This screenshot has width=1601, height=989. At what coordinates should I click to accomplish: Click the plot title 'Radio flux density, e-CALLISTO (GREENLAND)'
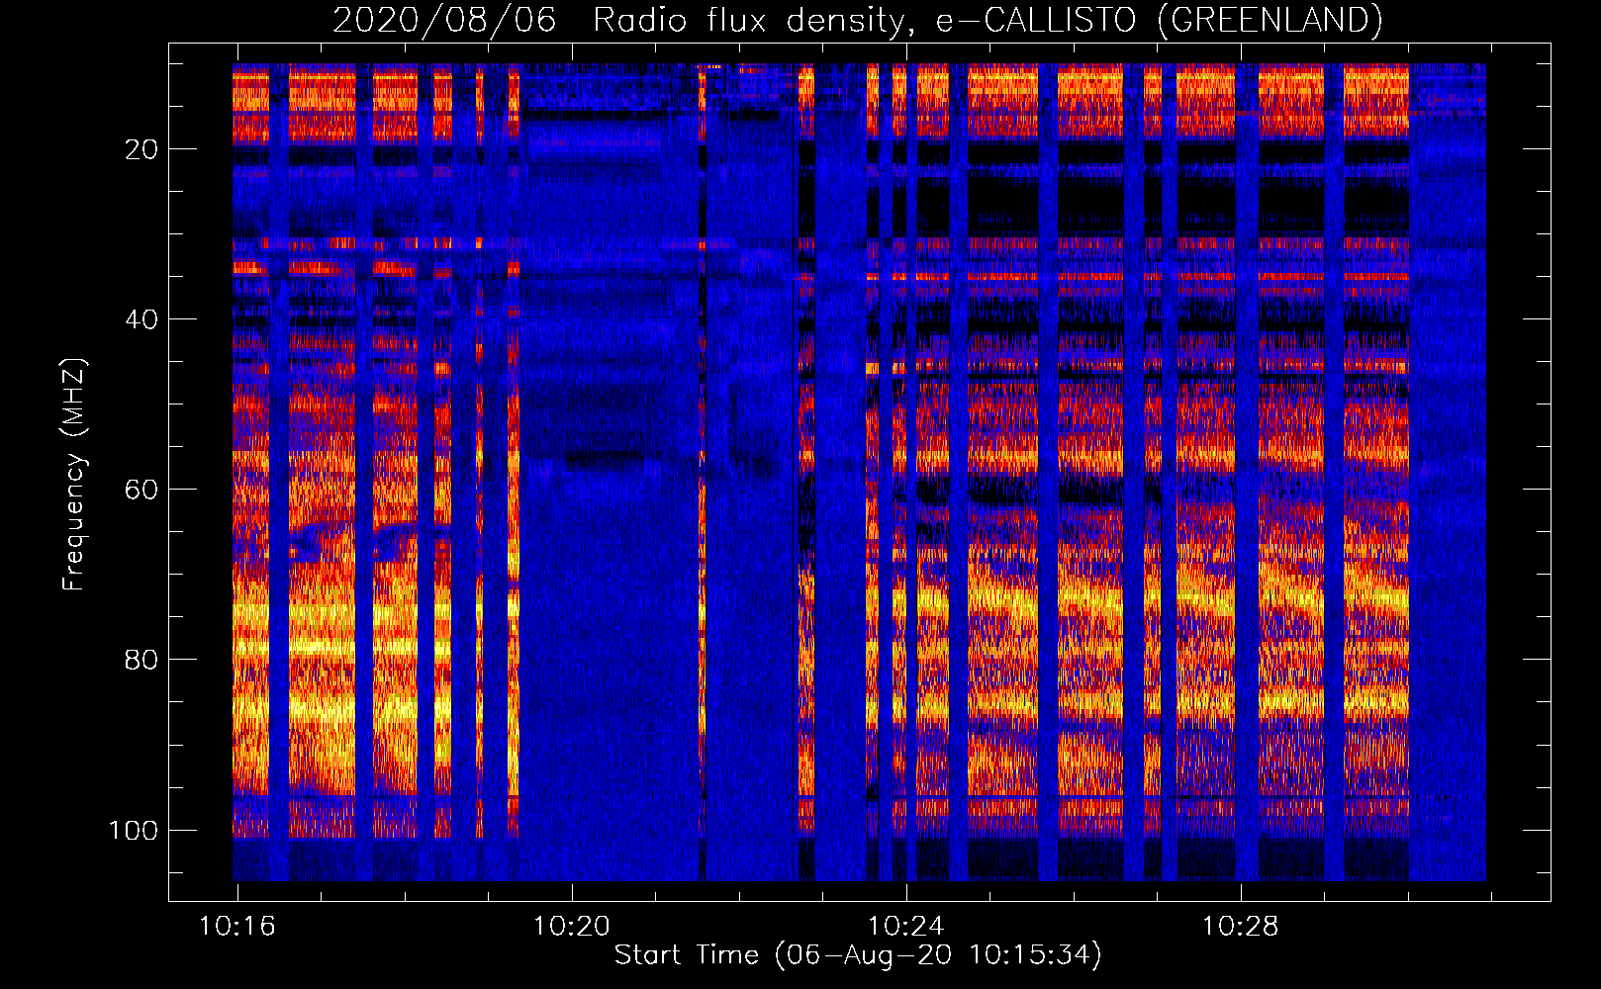point(988,20)
